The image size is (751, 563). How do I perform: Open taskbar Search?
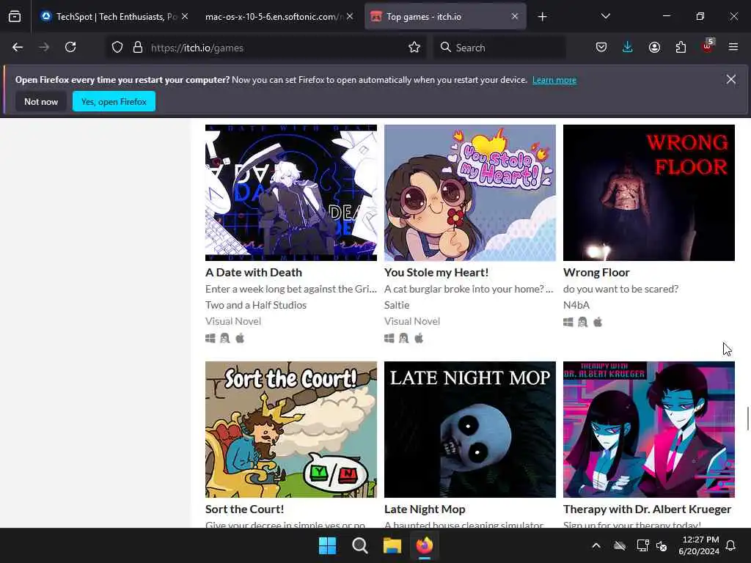359,545
